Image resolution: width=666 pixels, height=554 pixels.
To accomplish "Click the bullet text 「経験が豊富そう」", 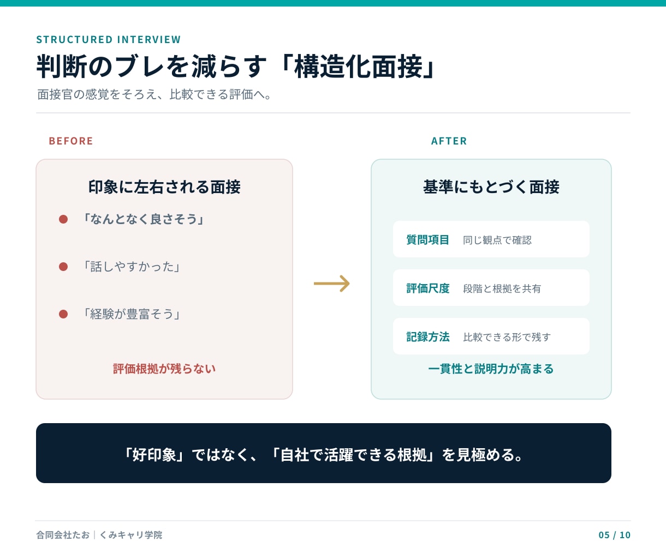I will tap(131, 314).
